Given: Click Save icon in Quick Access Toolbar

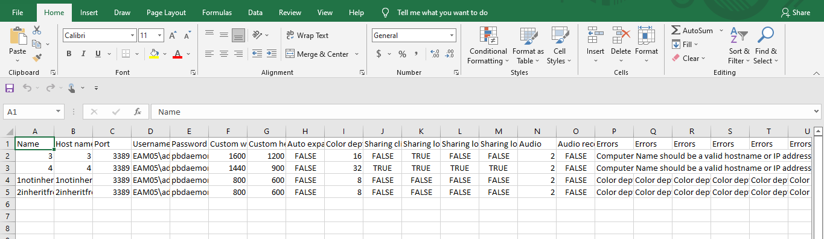Looking at the screenshot, I should [10, 88].
